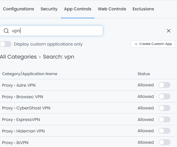177x147 pixels.
Task: Select the App Controls tab
Action: (78, 9)
